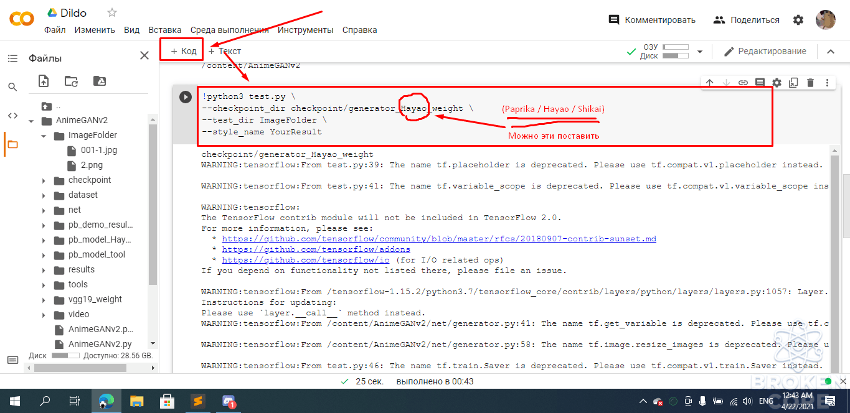Open the Файл menu

55,30
